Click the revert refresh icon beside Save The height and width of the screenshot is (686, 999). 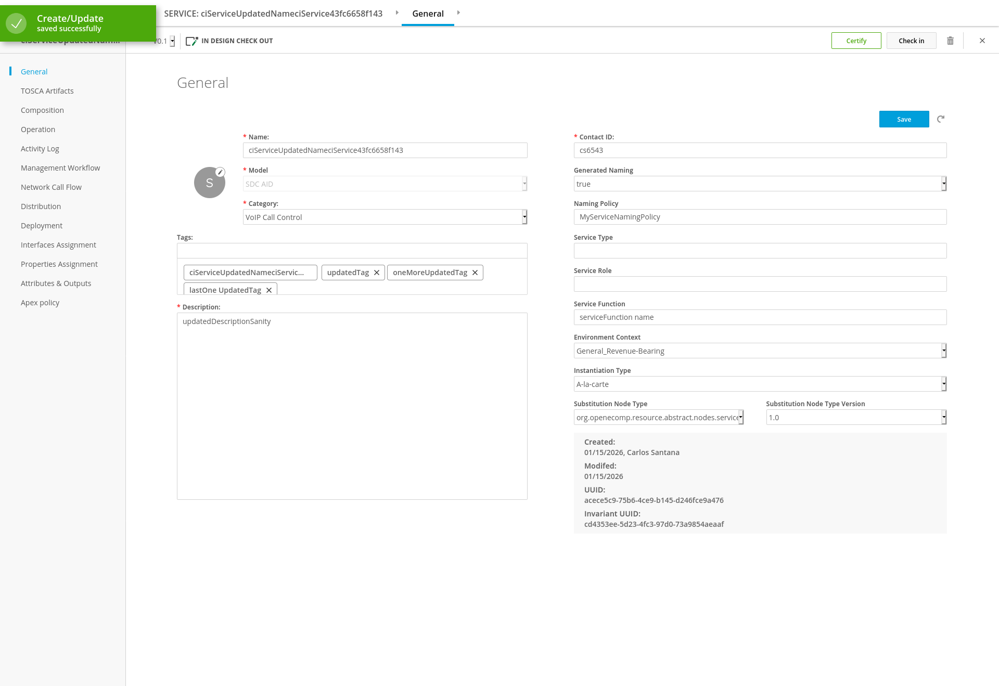(x=941, y=119)
